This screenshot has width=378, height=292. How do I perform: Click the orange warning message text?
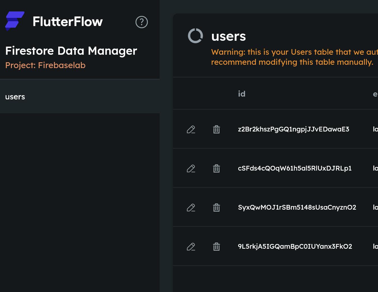293,57
